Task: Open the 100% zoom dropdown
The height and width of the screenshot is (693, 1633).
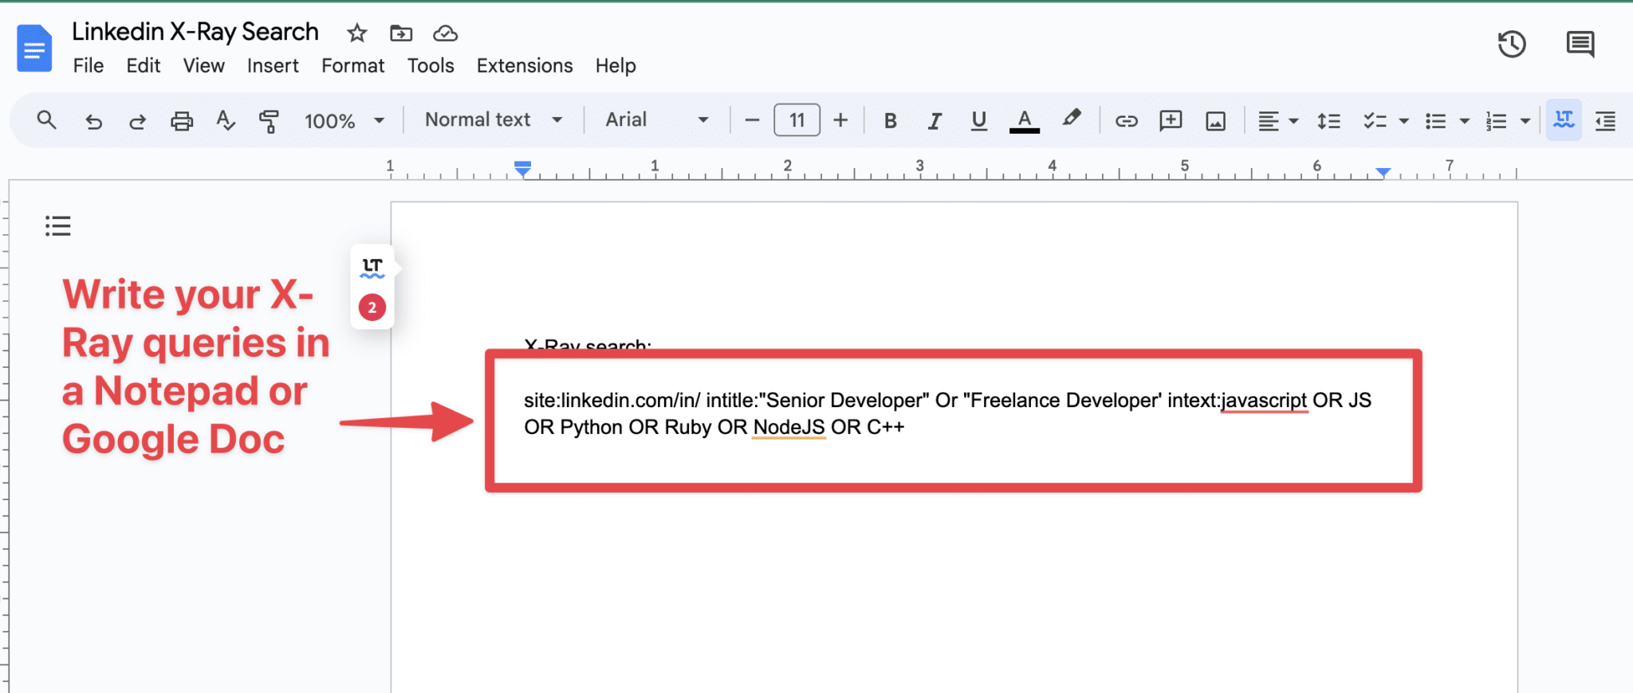Action: click(344, 121)
